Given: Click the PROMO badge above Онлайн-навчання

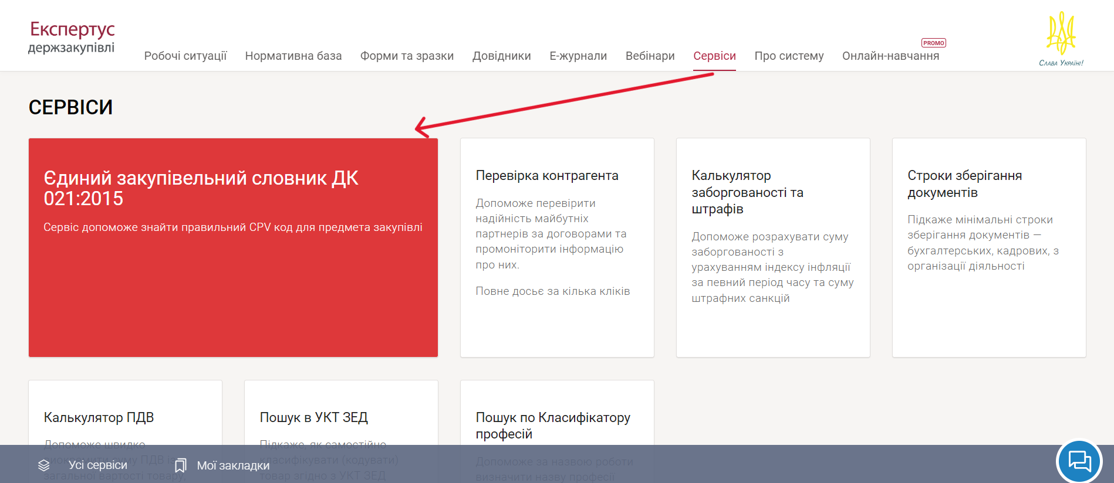Looking at the screenshot, I should [x=933, y=43].
